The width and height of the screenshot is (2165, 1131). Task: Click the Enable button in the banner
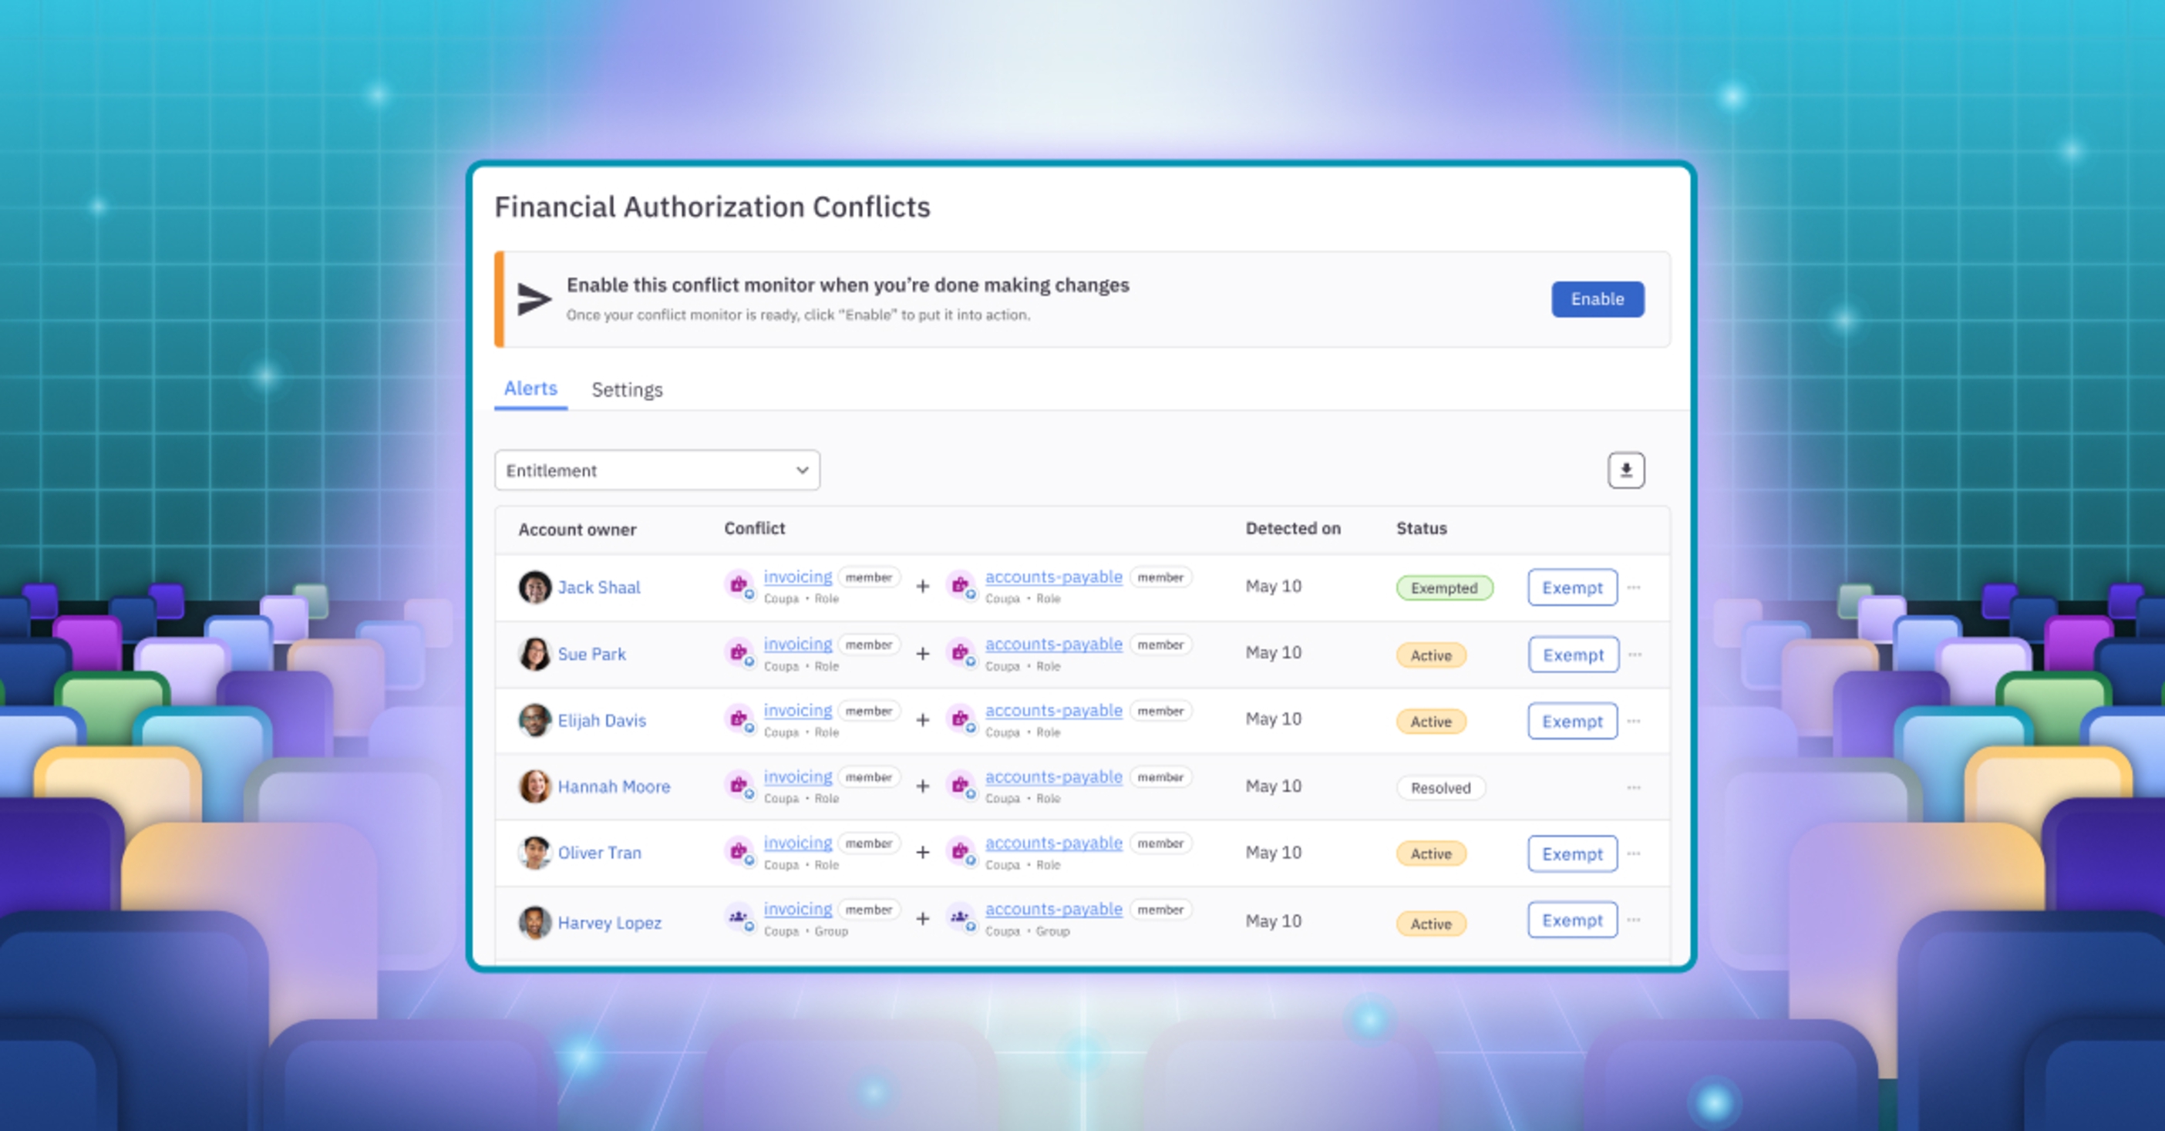pyautogui.click(x=1597, y=298)
